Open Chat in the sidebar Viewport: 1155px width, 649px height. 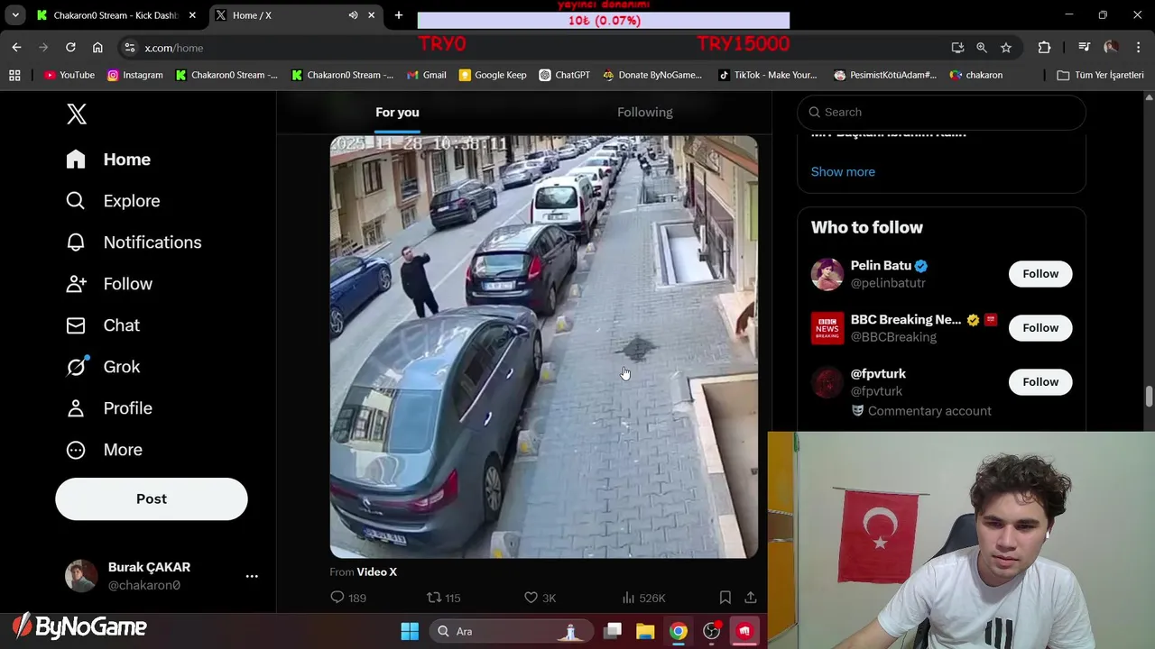[103, 325]
